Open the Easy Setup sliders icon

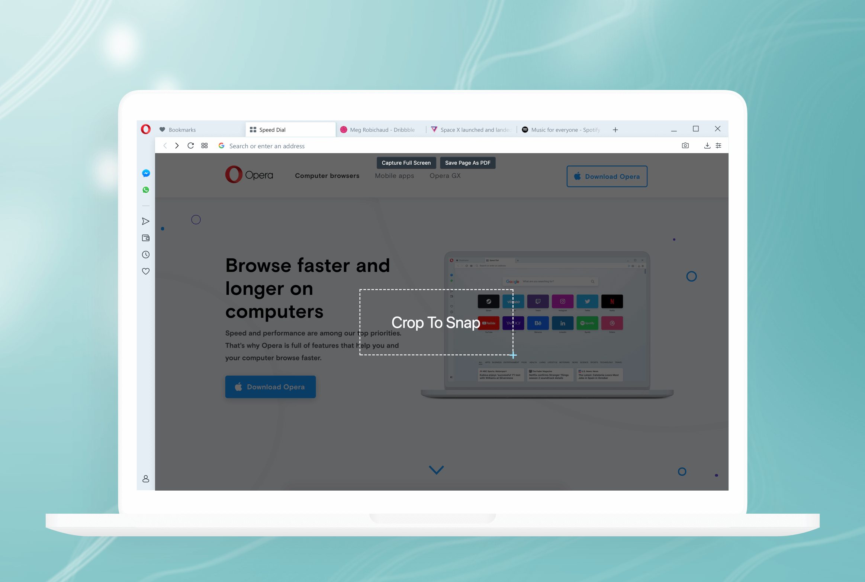point(718,146)
